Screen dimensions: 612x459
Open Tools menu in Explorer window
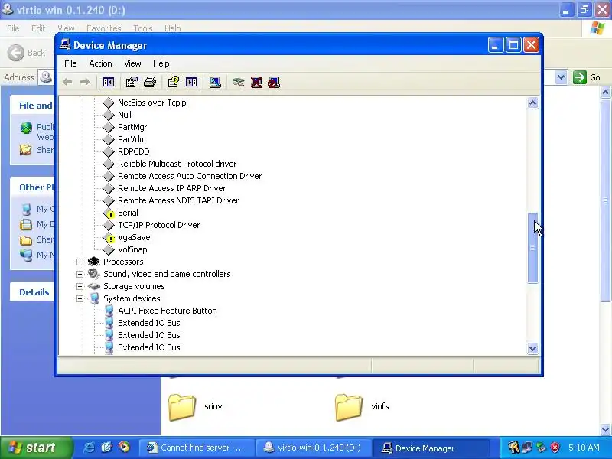point(143,28)
